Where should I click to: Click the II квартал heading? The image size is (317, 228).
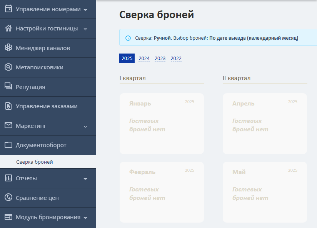click(x=237, y=78)
